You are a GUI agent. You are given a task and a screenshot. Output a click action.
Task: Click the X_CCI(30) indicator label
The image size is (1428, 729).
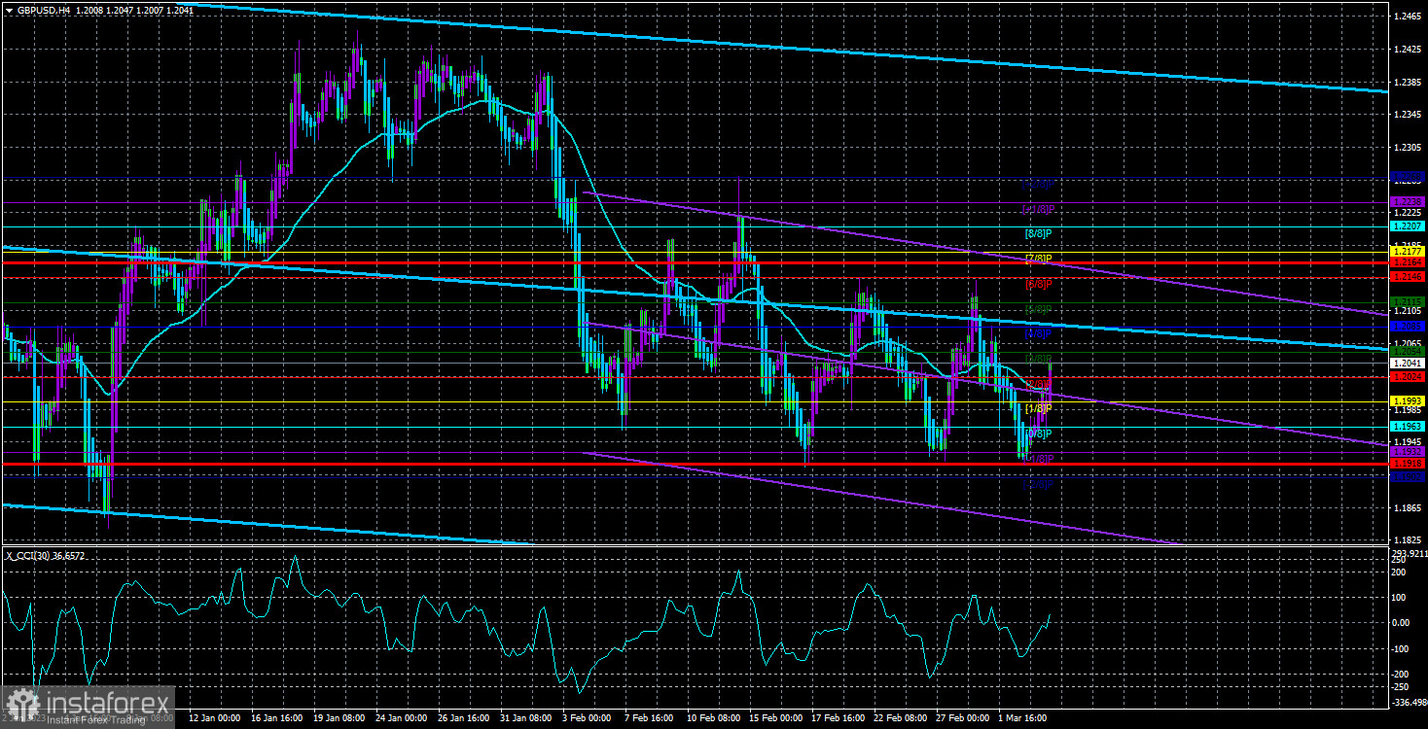point(26,555)
